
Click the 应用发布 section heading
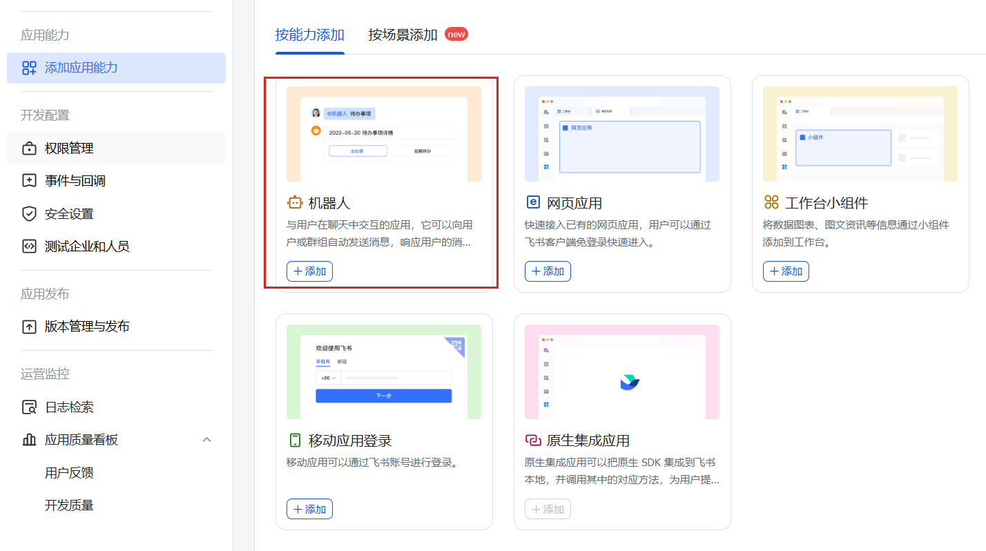point(45,294)
